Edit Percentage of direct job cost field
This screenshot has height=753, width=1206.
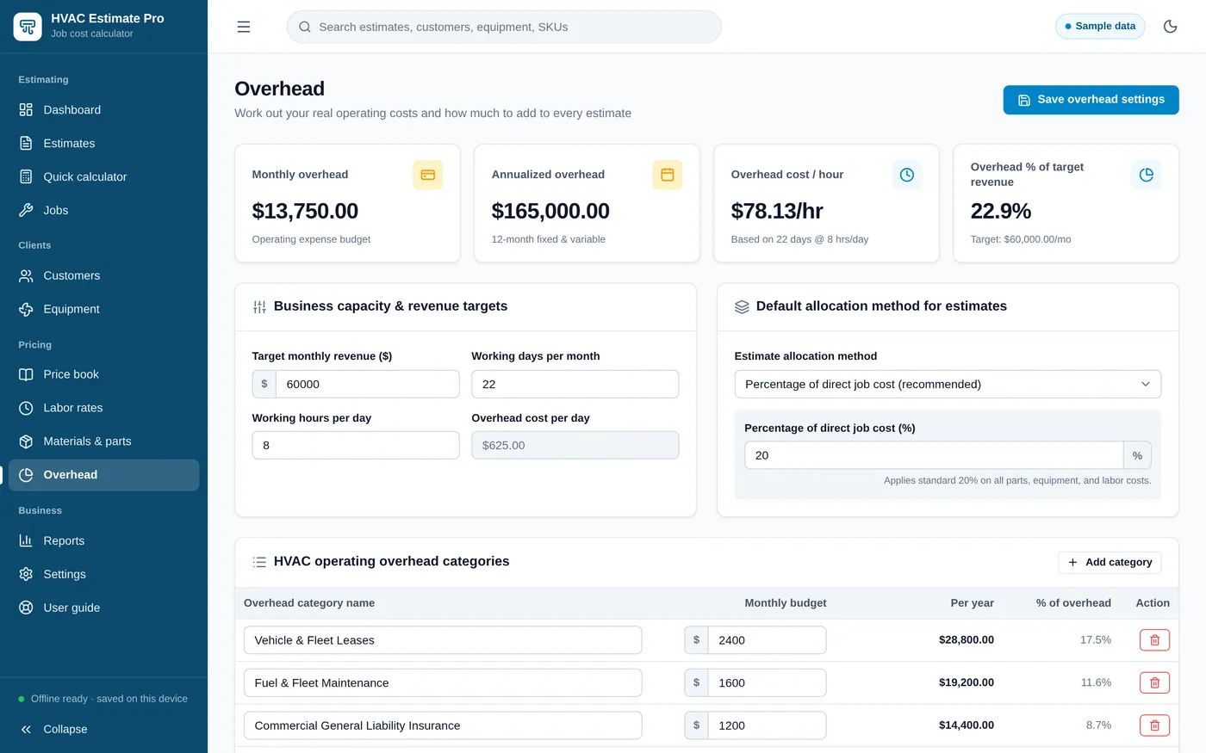point(934,455)
